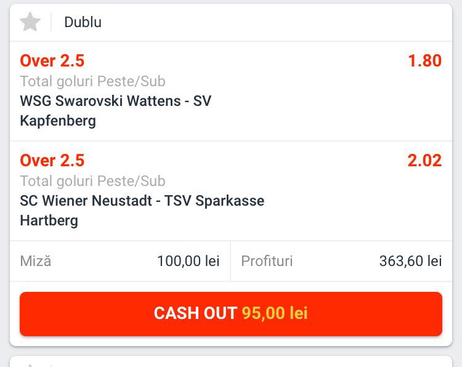Click first Total goluri Peste/Sub market label
Screen dimensions: 462x367
pyautogui.click(x=92, y=81)
